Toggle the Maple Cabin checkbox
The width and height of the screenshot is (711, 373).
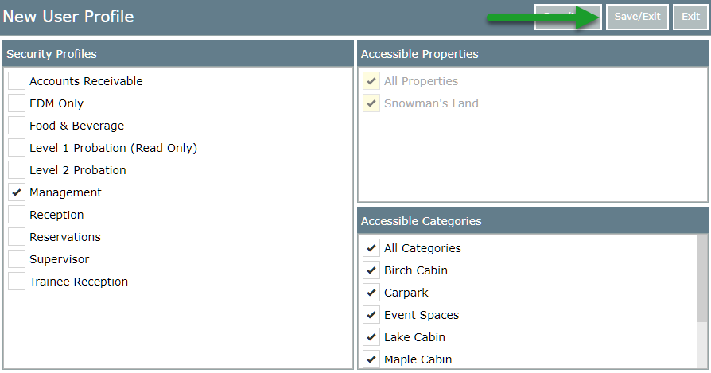pos(371,359)
